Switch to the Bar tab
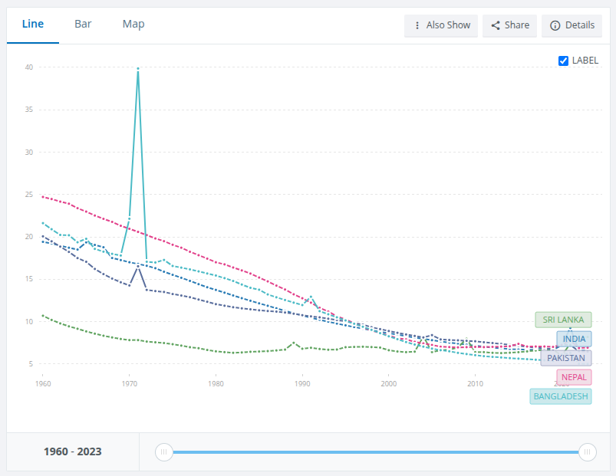The height and width of the screenshot is (476, 616). [83, 25]
